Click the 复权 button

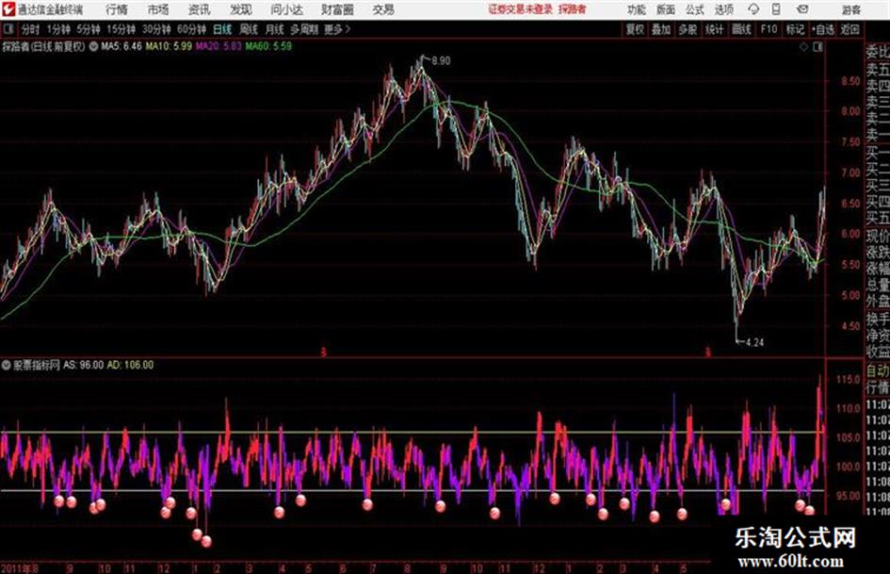click(635, 29)
